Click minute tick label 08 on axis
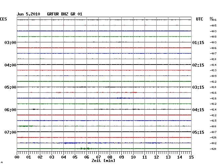This screenshot has width=218, height=166. click(110, 157)
